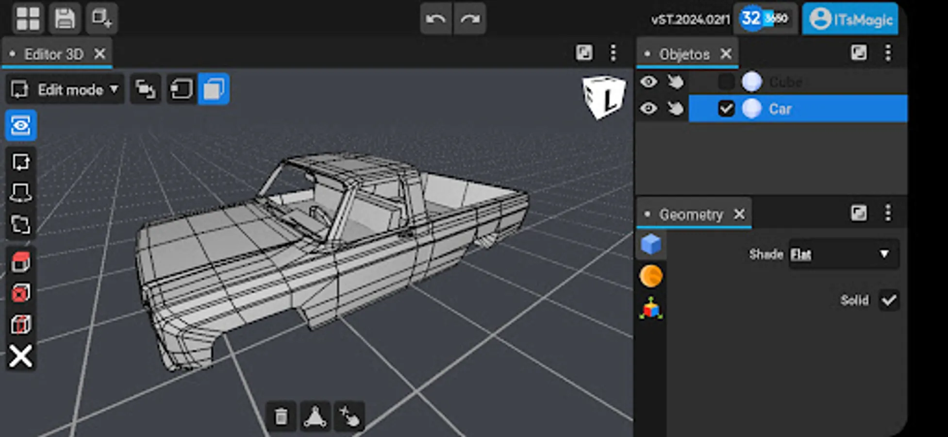Click the save project icon

point(64,18)
